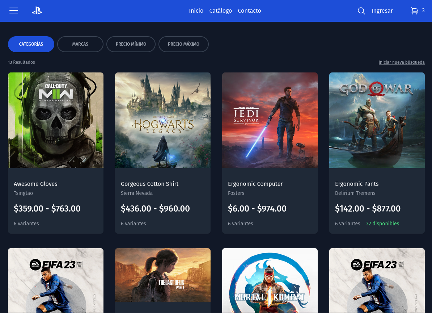Image resolution: width=432 pixels, height=313 pixels.
Task: Open the Precio Máximo filter
Action: coord(183,44)
